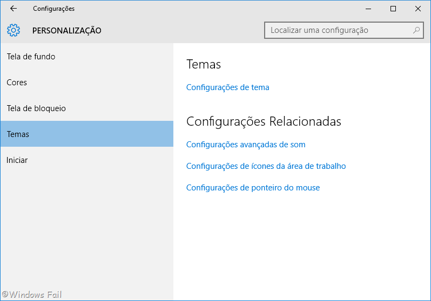Viewport: 431px width, 301px height.
Task: Click the Configurações window title text
Action: [53, 9]
